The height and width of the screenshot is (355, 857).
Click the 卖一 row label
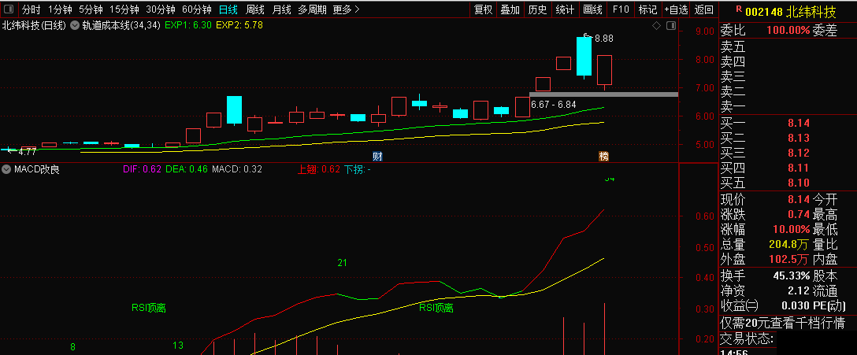tap(733, 106)
